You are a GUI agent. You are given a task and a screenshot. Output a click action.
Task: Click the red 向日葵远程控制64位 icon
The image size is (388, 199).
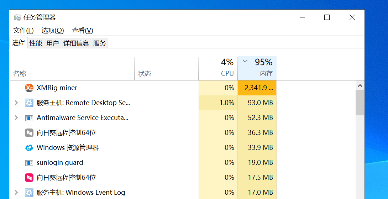29,178
